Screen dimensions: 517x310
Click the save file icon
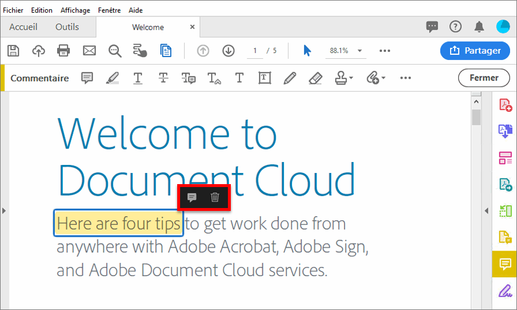[13, 51]
